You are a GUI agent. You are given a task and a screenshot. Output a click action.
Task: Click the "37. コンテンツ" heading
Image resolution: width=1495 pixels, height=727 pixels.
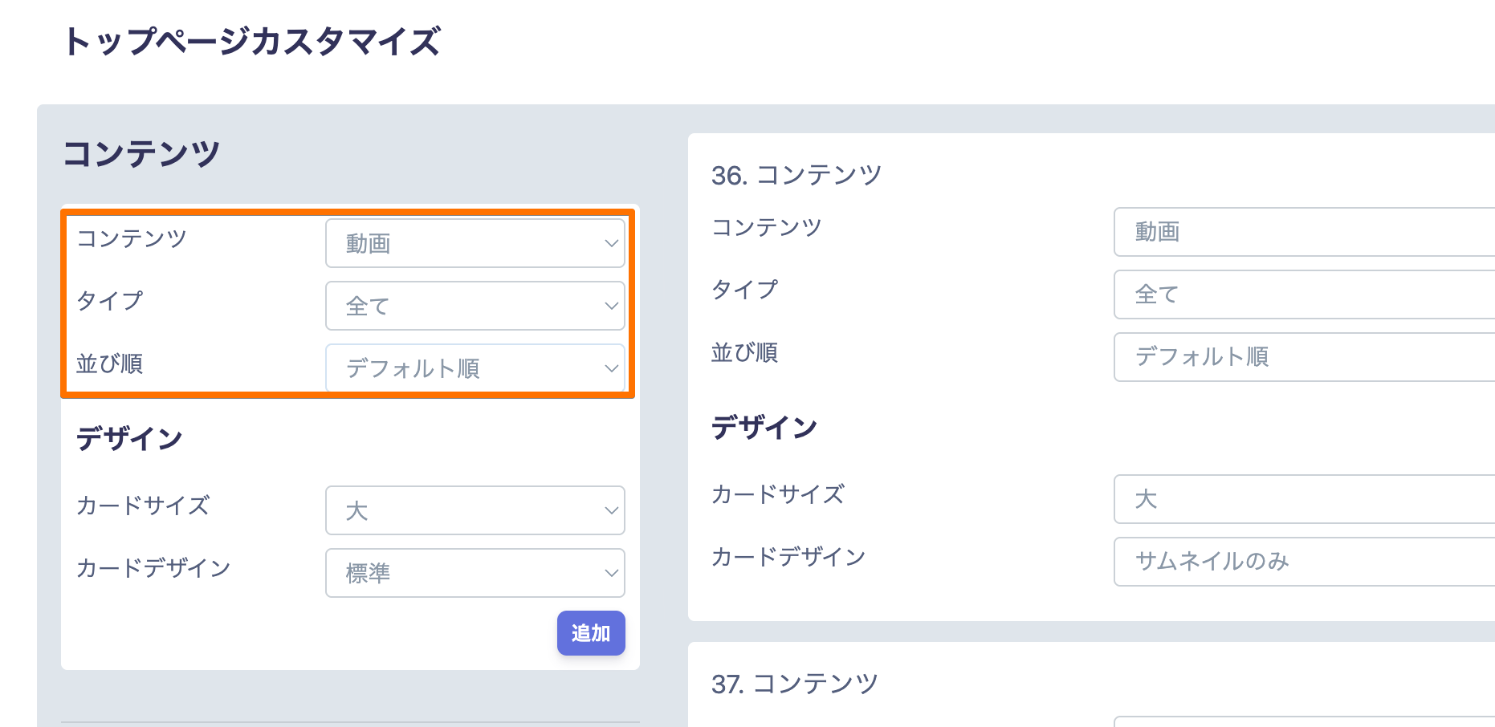[x=795, y=684]
